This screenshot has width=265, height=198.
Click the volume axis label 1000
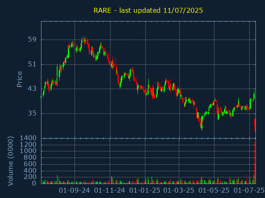28,151
